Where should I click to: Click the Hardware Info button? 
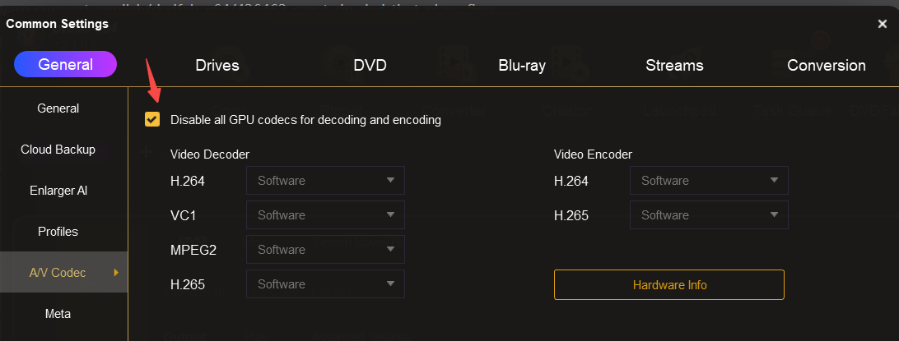pyautogui.click(x=668, y=285)
